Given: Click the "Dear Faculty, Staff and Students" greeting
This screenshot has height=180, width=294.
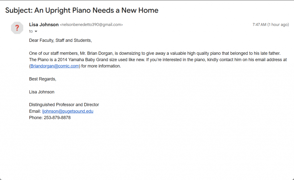Looking at the screenshot, I should 60,40.
